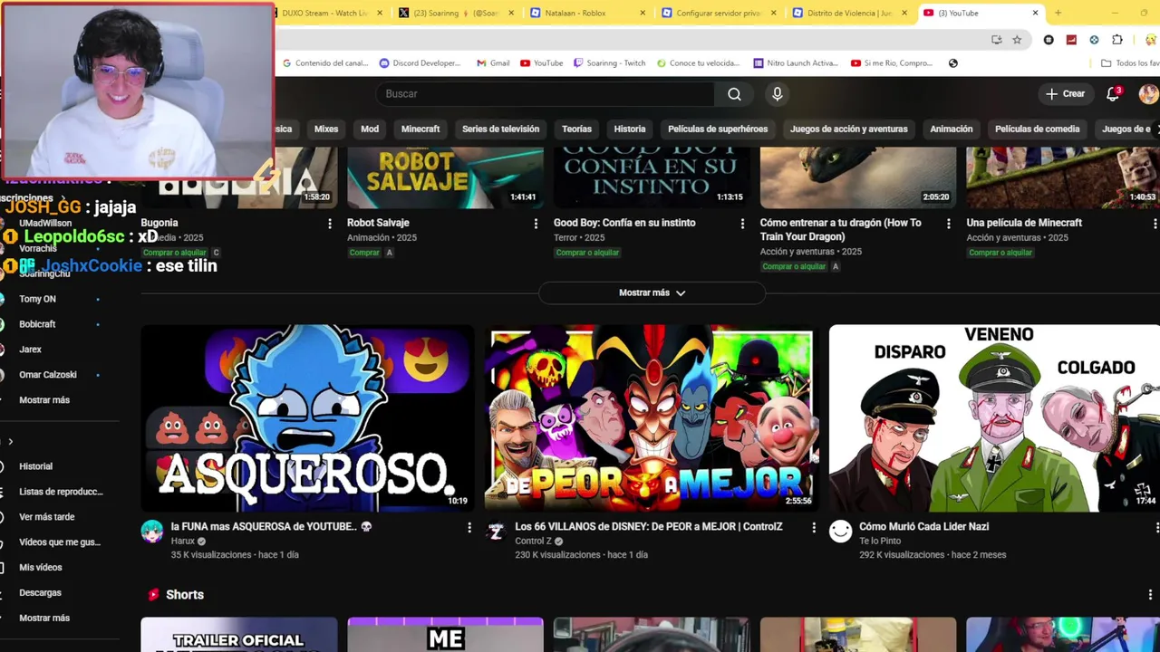Screen dimensions: 1160x652
Task: Select the Mod filter chip
Action: pyautogui.click(x=370, y=129)
